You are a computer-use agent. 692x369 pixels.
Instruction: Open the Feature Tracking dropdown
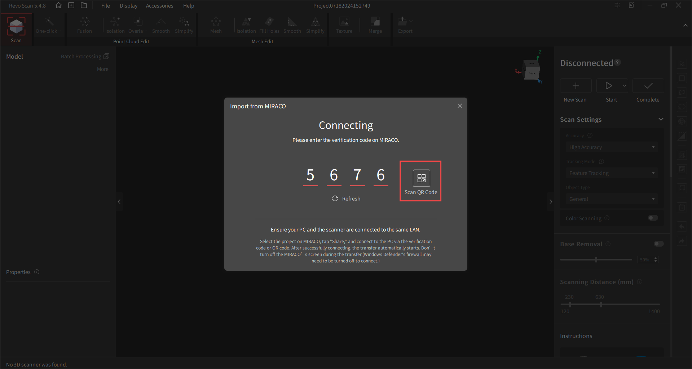coord(612,173)
